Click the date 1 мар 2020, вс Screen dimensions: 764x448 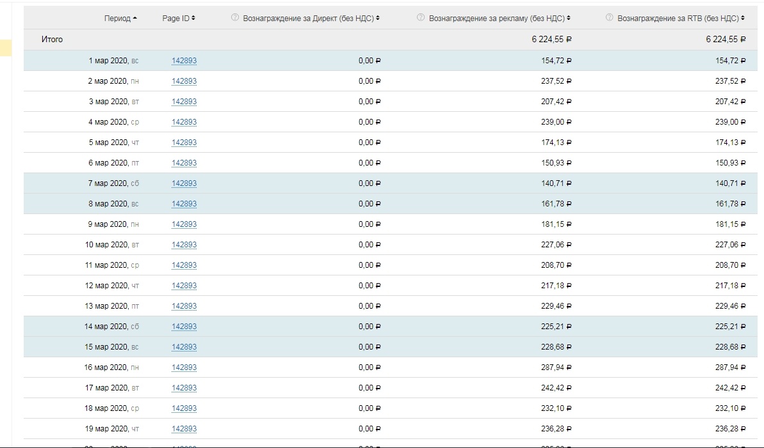(113, 61)
